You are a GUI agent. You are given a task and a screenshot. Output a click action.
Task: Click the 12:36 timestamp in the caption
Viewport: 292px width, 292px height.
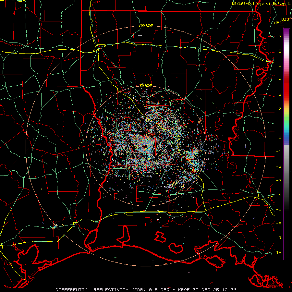tap(230, 290)
